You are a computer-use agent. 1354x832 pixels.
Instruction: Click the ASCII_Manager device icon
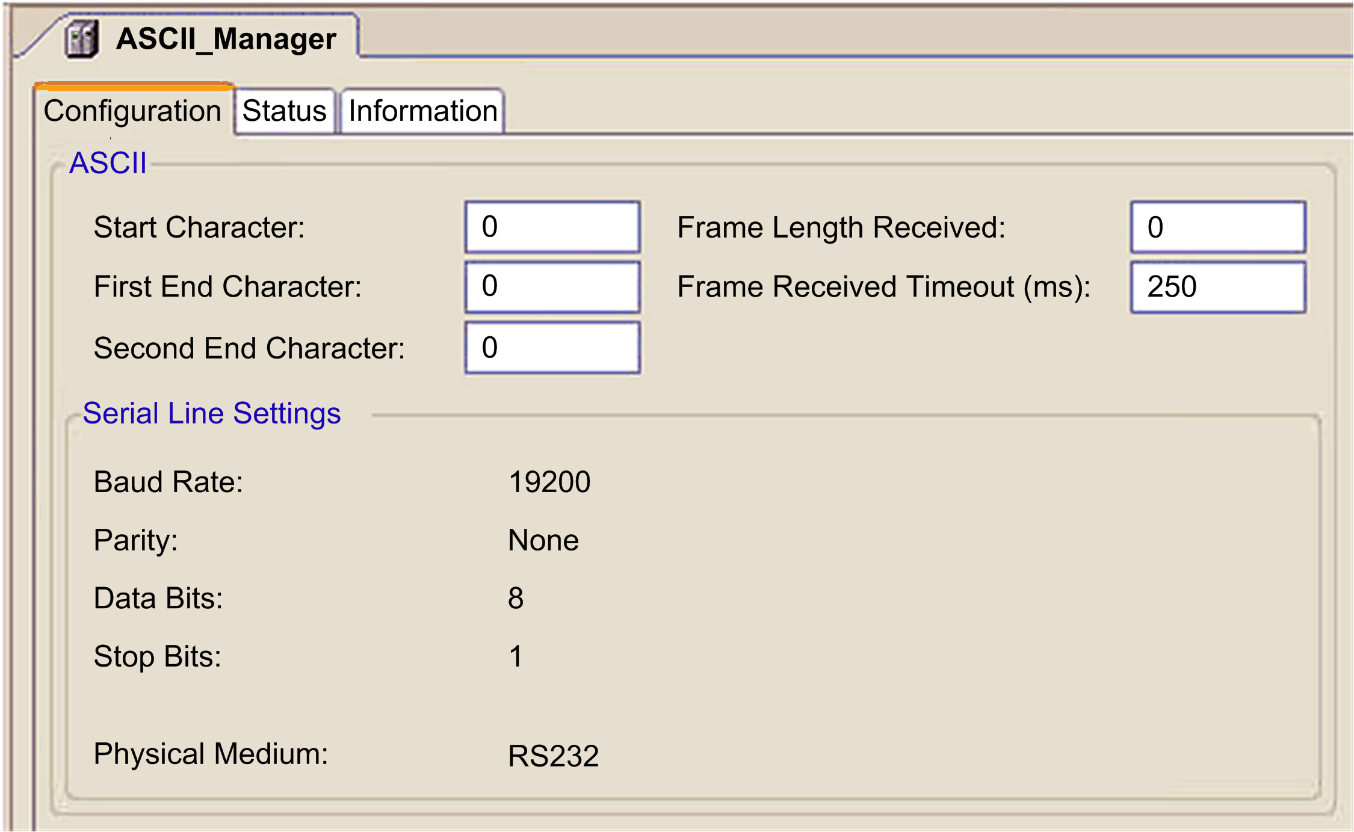[x=82, y=39]
